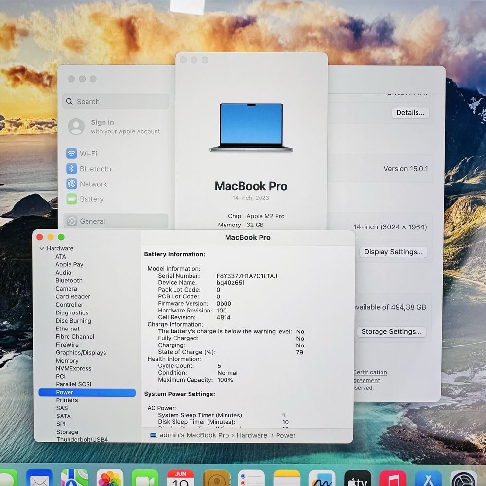Viewport: 486px width, 486px height.
Task: Click the Battery Information heading
Action: pos(174,254)
